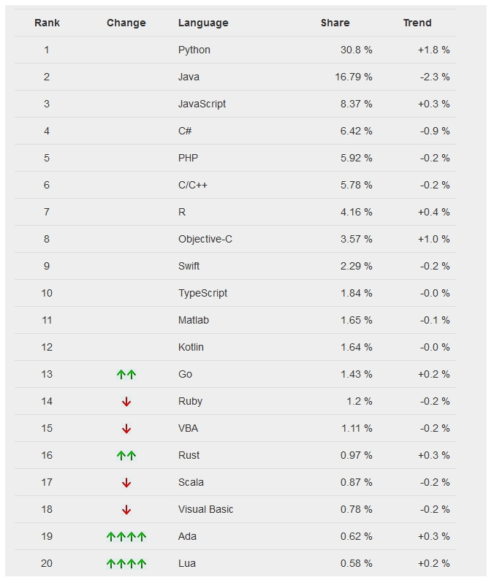
Task: Click the red down arrow beside Ruby
Action: (126, 402)
